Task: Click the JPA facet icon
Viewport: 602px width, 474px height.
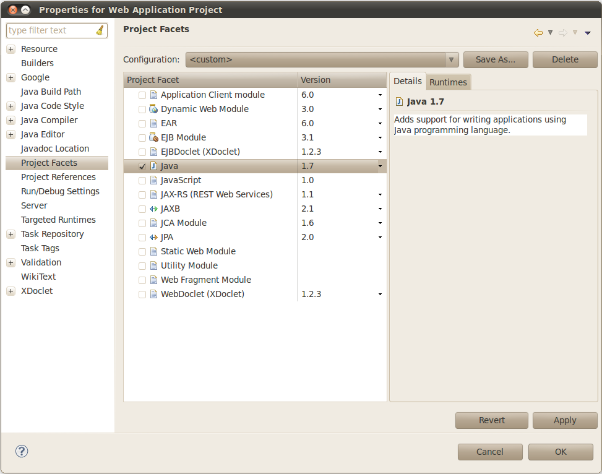Action: point(153,237)
